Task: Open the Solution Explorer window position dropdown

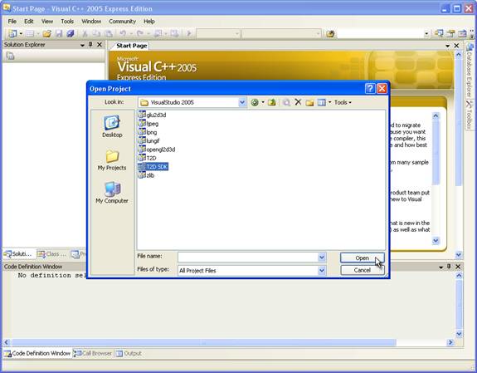Action: pos(82,45)
